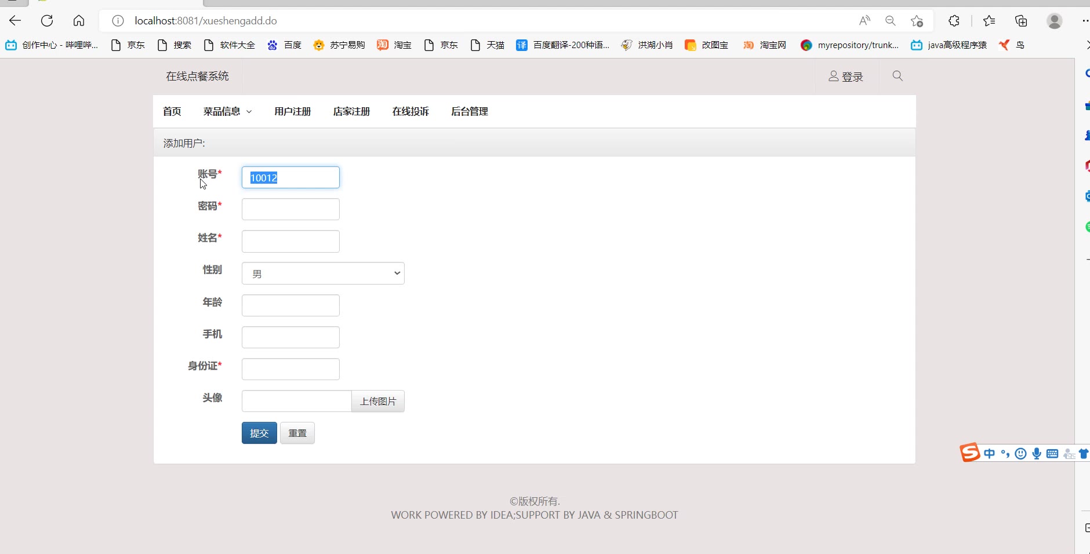Open Sogou emoji face icon
This screenshot has width=1090, height=554.
tap(1021, 454)
